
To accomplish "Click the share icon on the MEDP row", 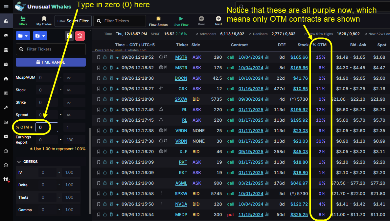I will 105,214.
